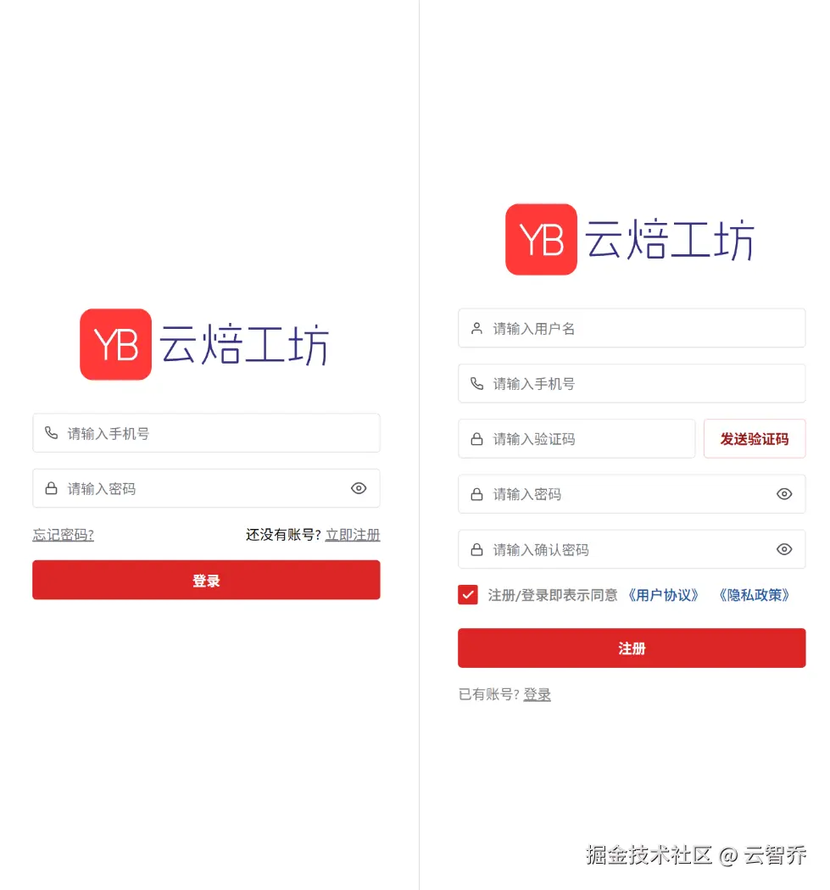Click lock icon in confirm password field
The image size is (830, 890).
(476, 549)
